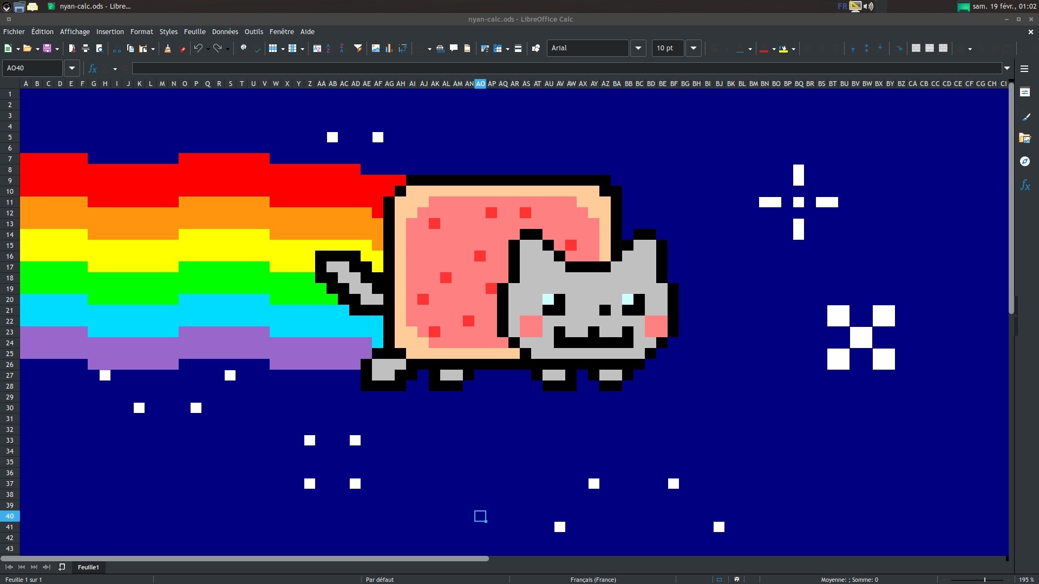The image size is (1039, 584).
Task: Open sidebar Functions fx icon
Action: (1025, 185)
